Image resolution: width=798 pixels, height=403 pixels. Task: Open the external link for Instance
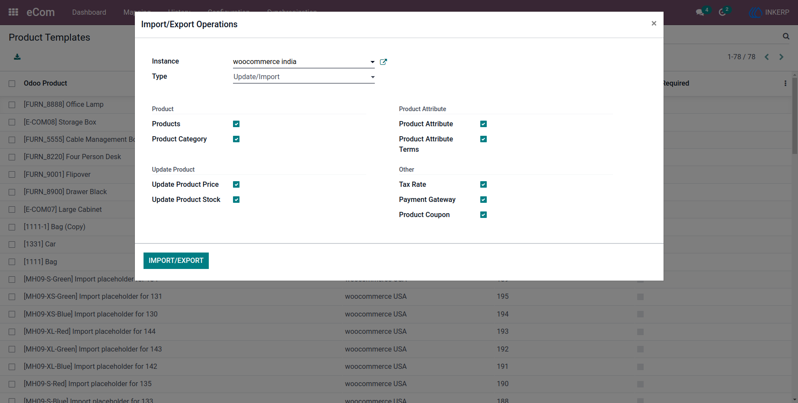click(x=383, y=62)
